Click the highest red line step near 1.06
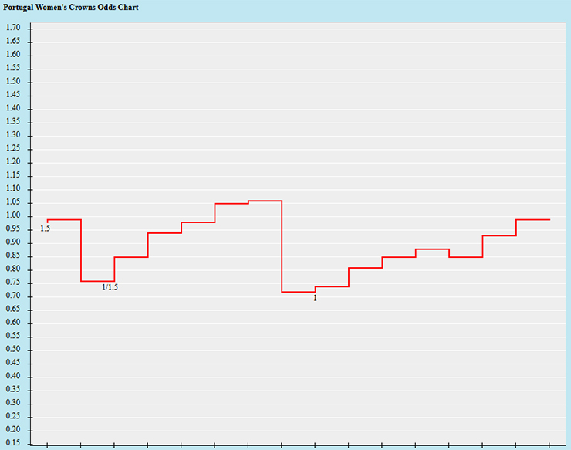The height and width of the screenshot is (450, 571). (265, 201)
